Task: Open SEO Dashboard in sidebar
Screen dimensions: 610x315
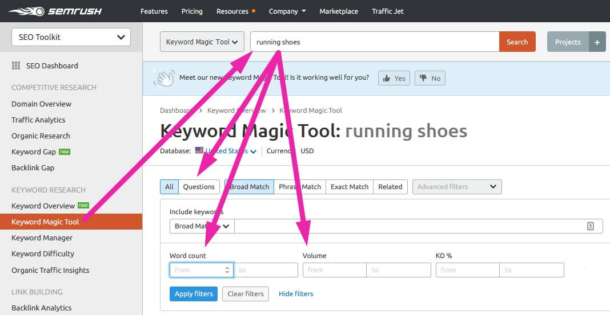Action: [x=52, y=66]
